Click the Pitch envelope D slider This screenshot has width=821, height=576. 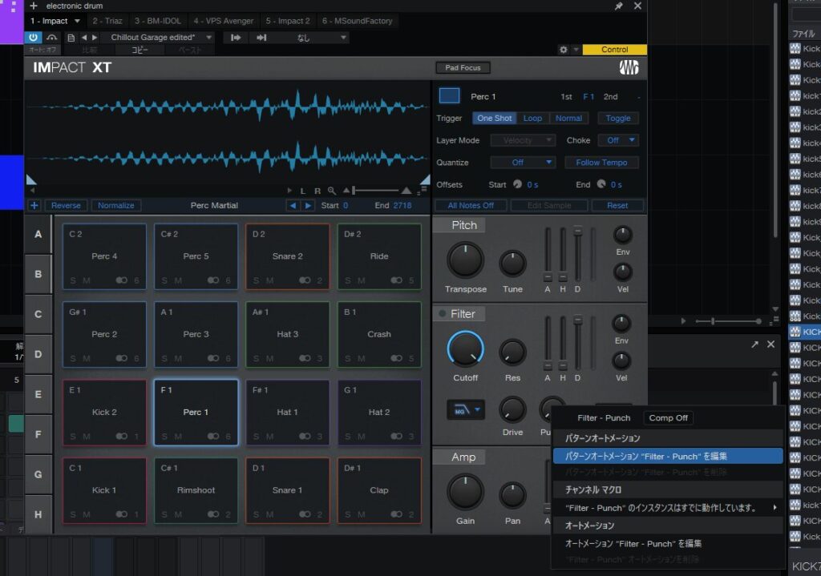click(x=577, y=231)
